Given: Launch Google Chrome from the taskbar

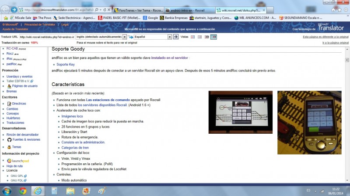Looking at the screenshot, I should click(23, 191).
